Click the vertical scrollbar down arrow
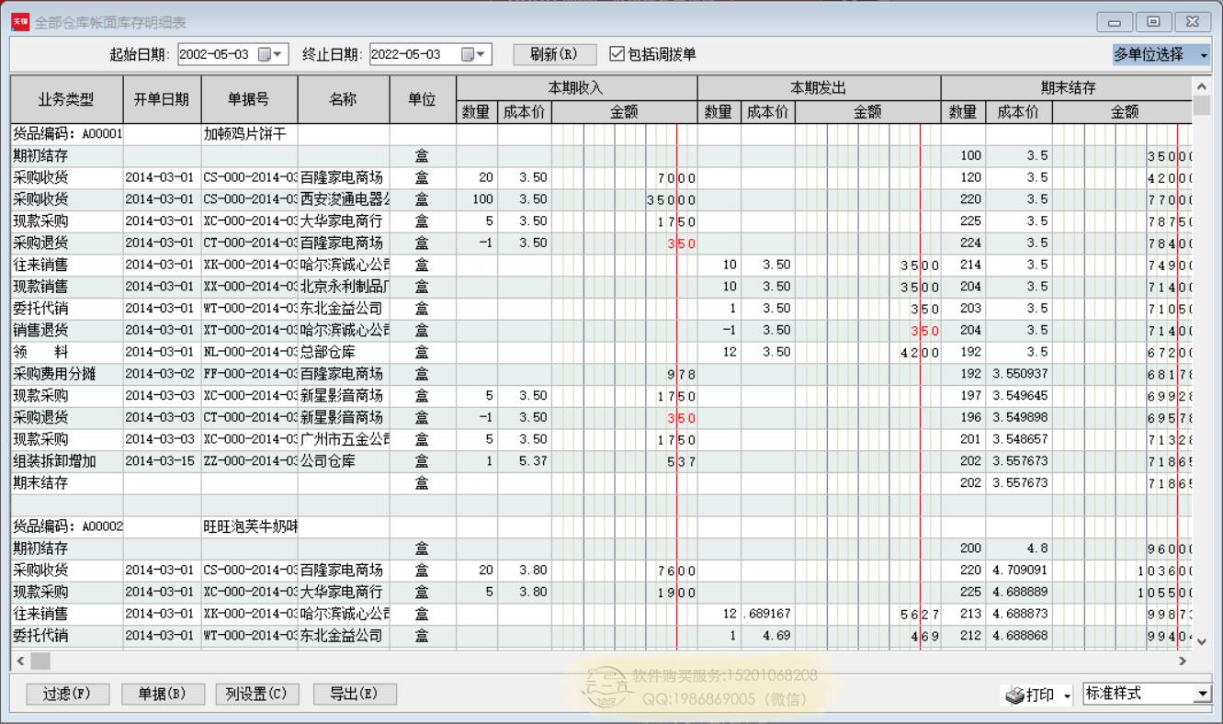The height and width of the screenshot is (724, 1223). pyautogui.click(x=1201, y=640)
